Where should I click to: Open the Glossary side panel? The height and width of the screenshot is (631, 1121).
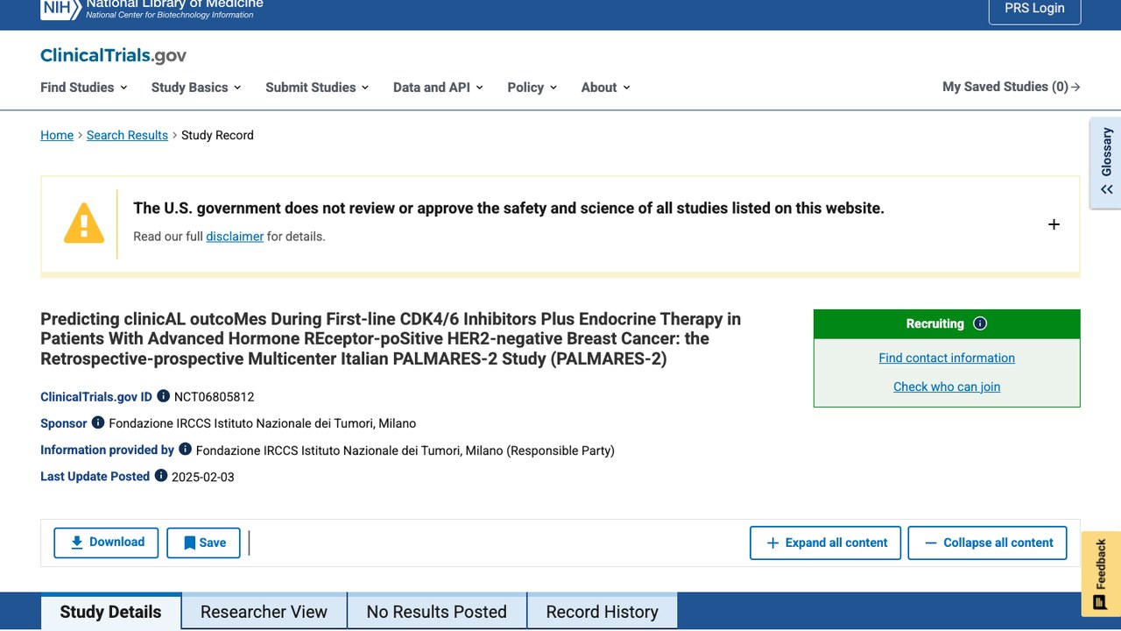pos(1106,163)
